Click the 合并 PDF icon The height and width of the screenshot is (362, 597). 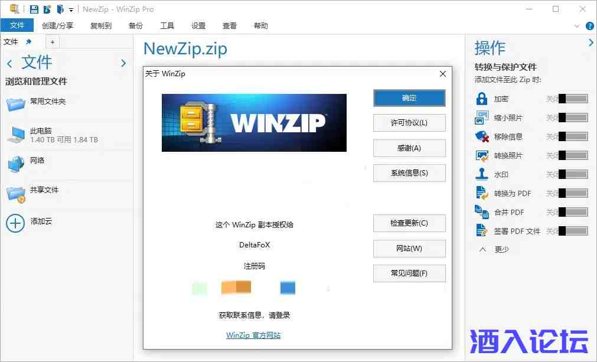pos(482,211)
